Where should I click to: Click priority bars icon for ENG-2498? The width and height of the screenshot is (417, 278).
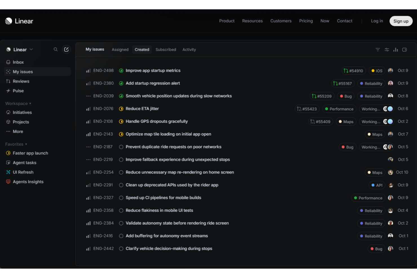[88, 71]
